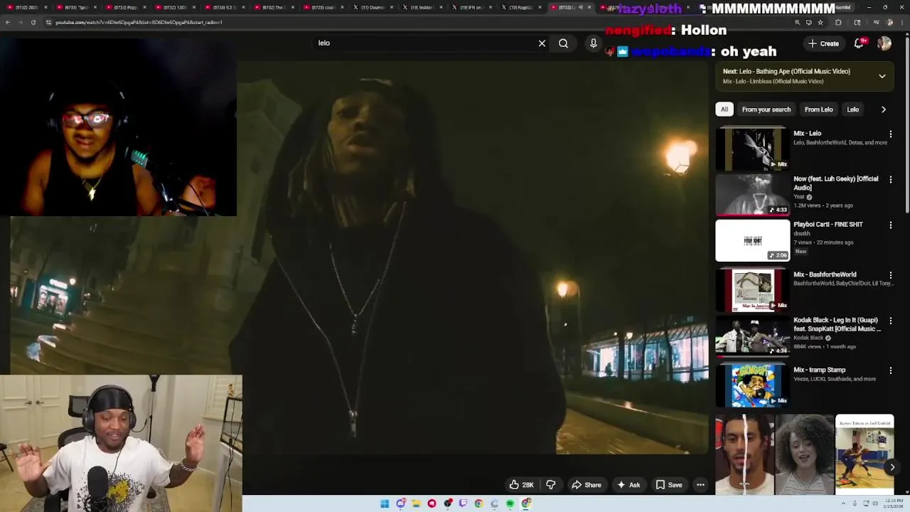Click the Create button

pyautogui.click(x=823, y=43)
